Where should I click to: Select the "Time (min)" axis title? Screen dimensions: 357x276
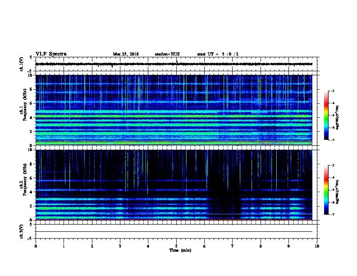(180, 250)
